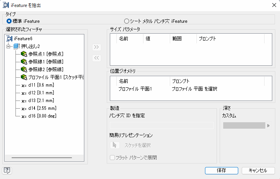Select d12 [0.1 mm] parameter row

[41, 93]
